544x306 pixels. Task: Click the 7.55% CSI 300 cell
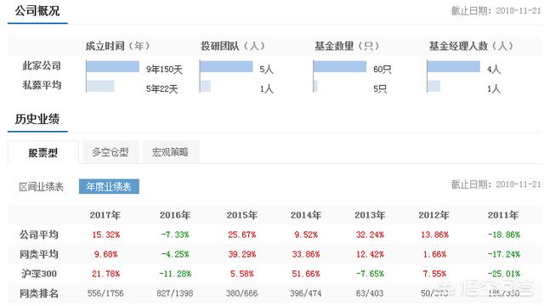click(434, 274)
